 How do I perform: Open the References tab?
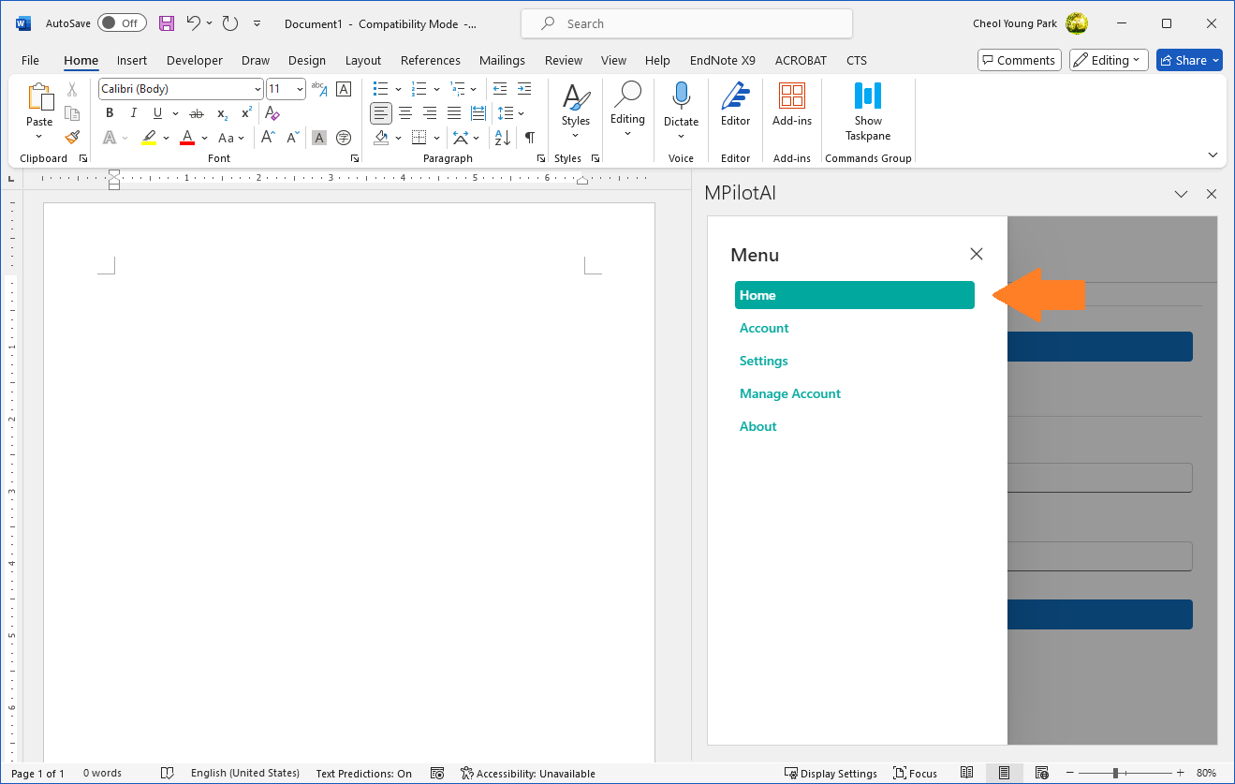coord(431,60)
